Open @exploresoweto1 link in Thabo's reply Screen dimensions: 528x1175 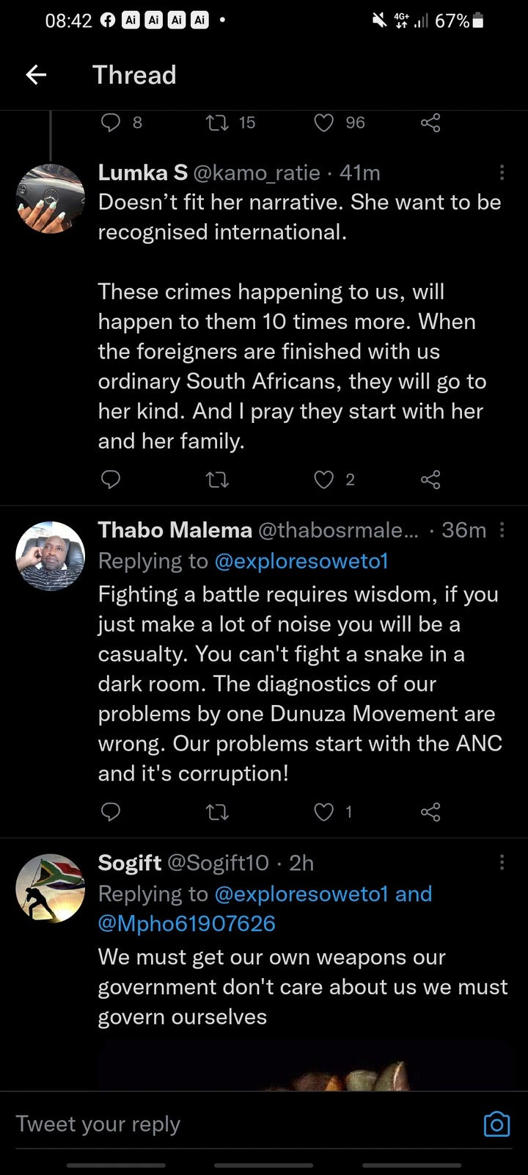click(x=301, y=561)
